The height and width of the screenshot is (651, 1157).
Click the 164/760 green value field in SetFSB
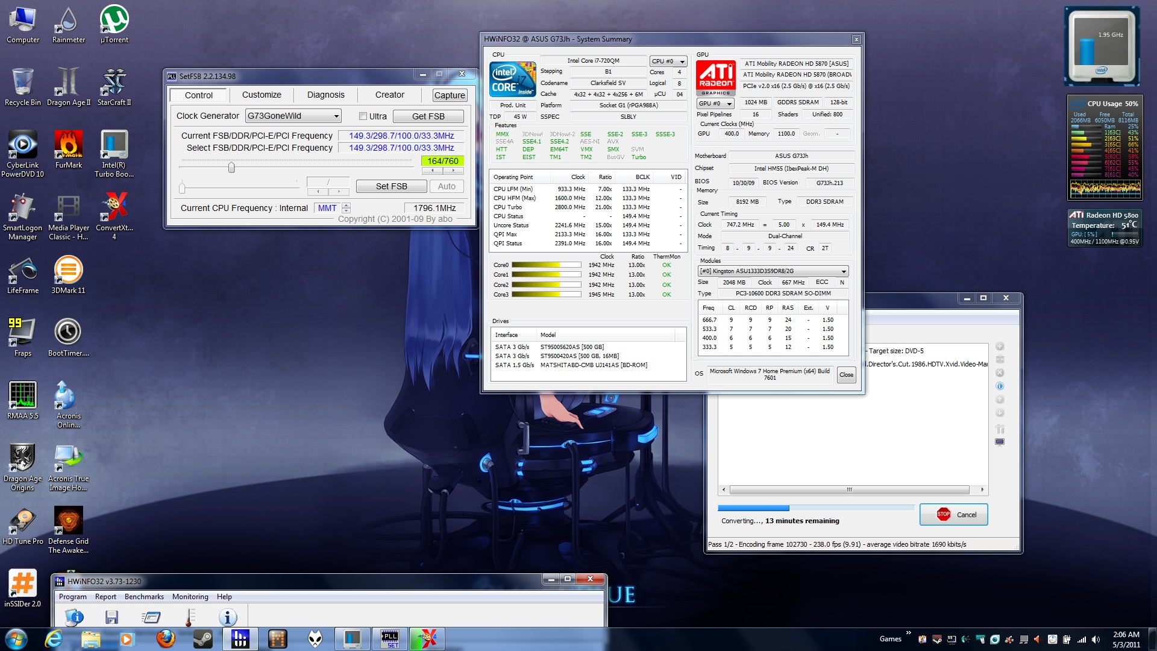pyautogui.click(x=442, y=161)
